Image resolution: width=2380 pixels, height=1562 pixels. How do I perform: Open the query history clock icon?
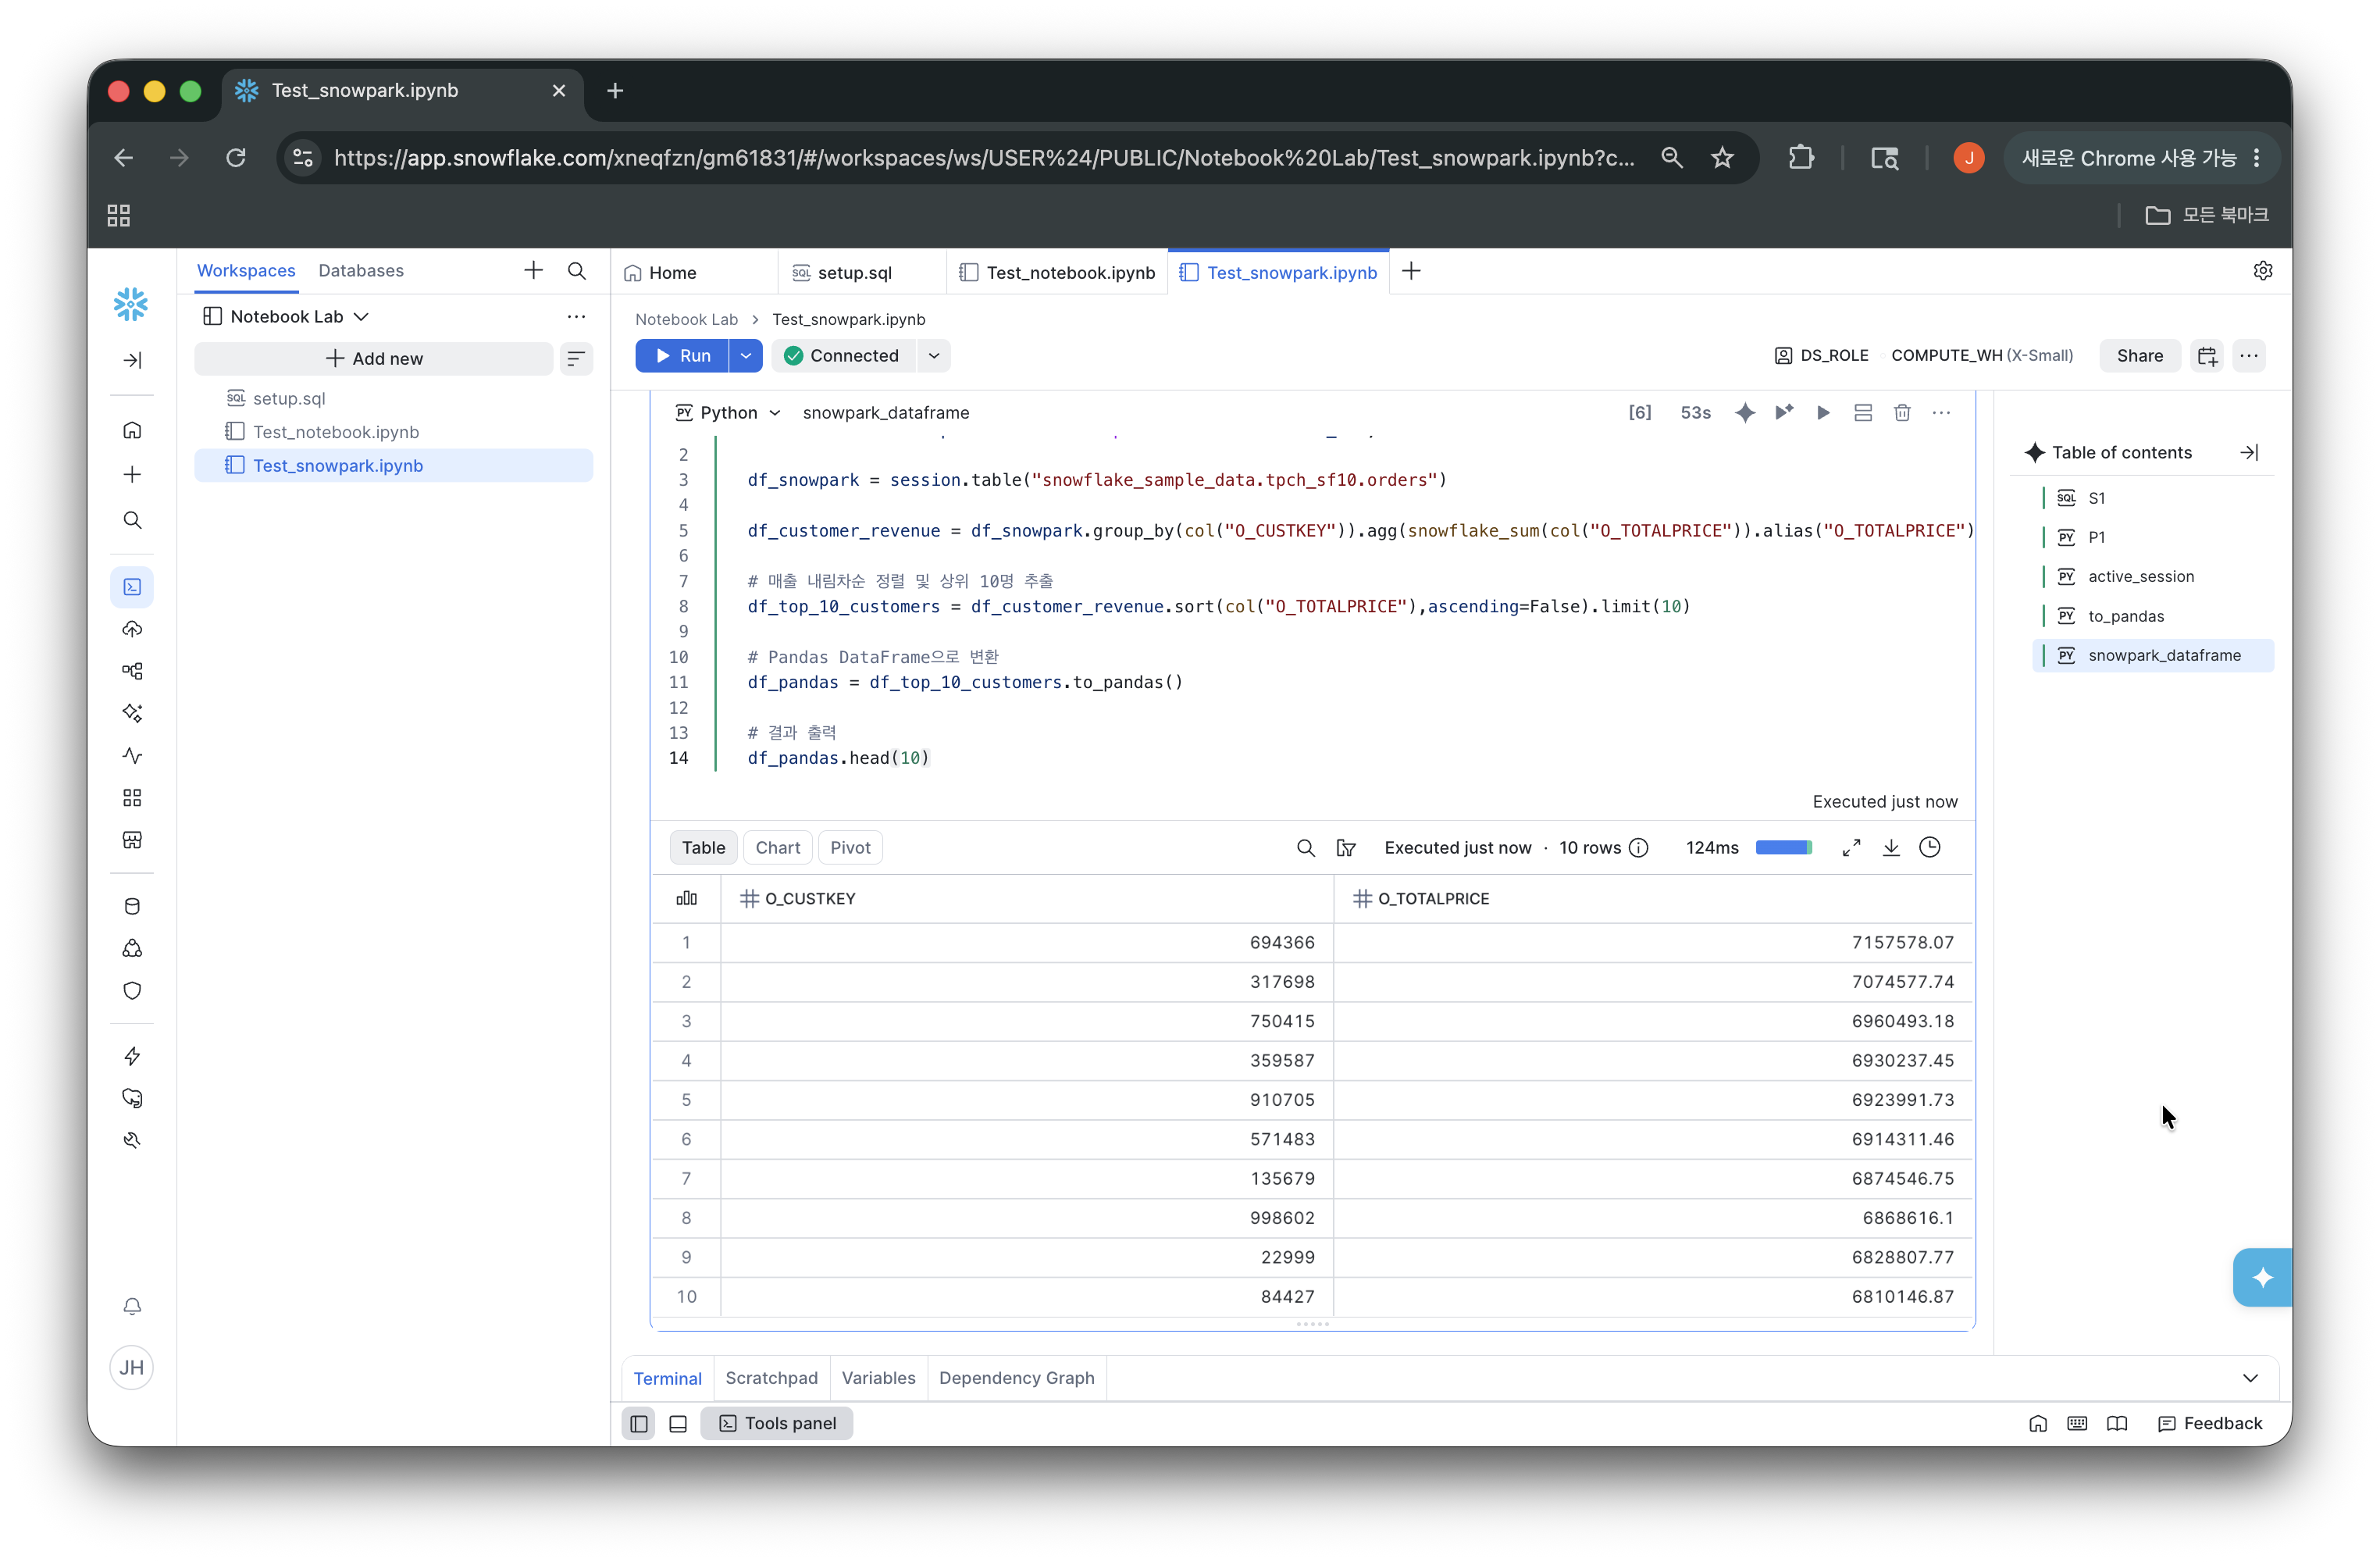[1930, 848]
